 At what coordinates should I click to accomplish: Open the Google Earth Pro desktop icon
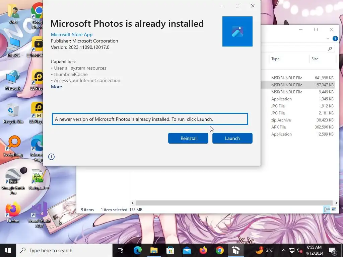(13, 181)
